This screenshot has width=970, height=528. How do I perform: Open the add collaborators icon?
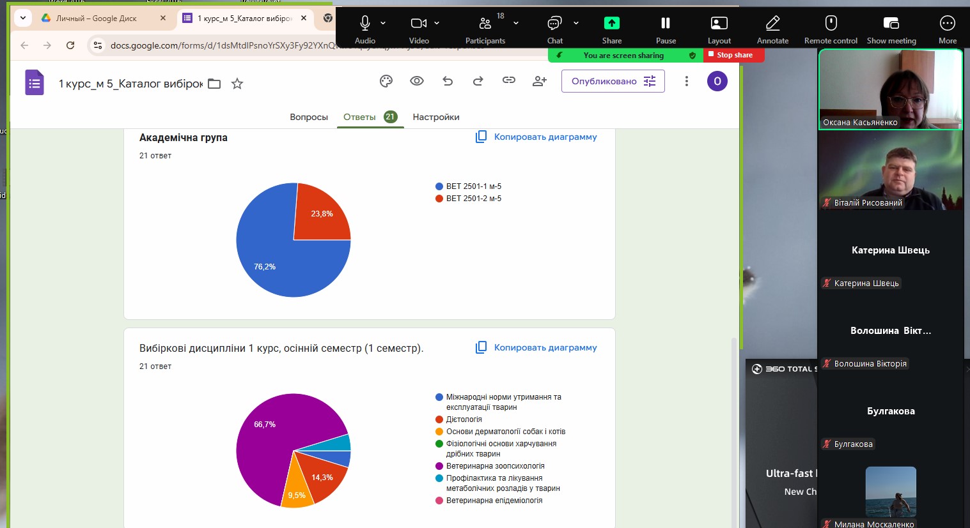click(540, 81)
